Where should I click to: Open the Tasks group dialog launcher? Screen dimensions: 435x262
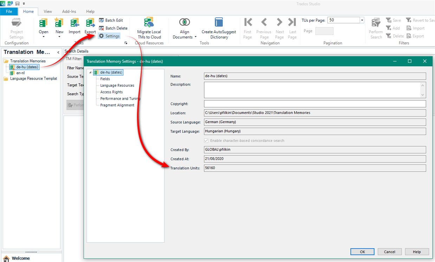point(126,43)
